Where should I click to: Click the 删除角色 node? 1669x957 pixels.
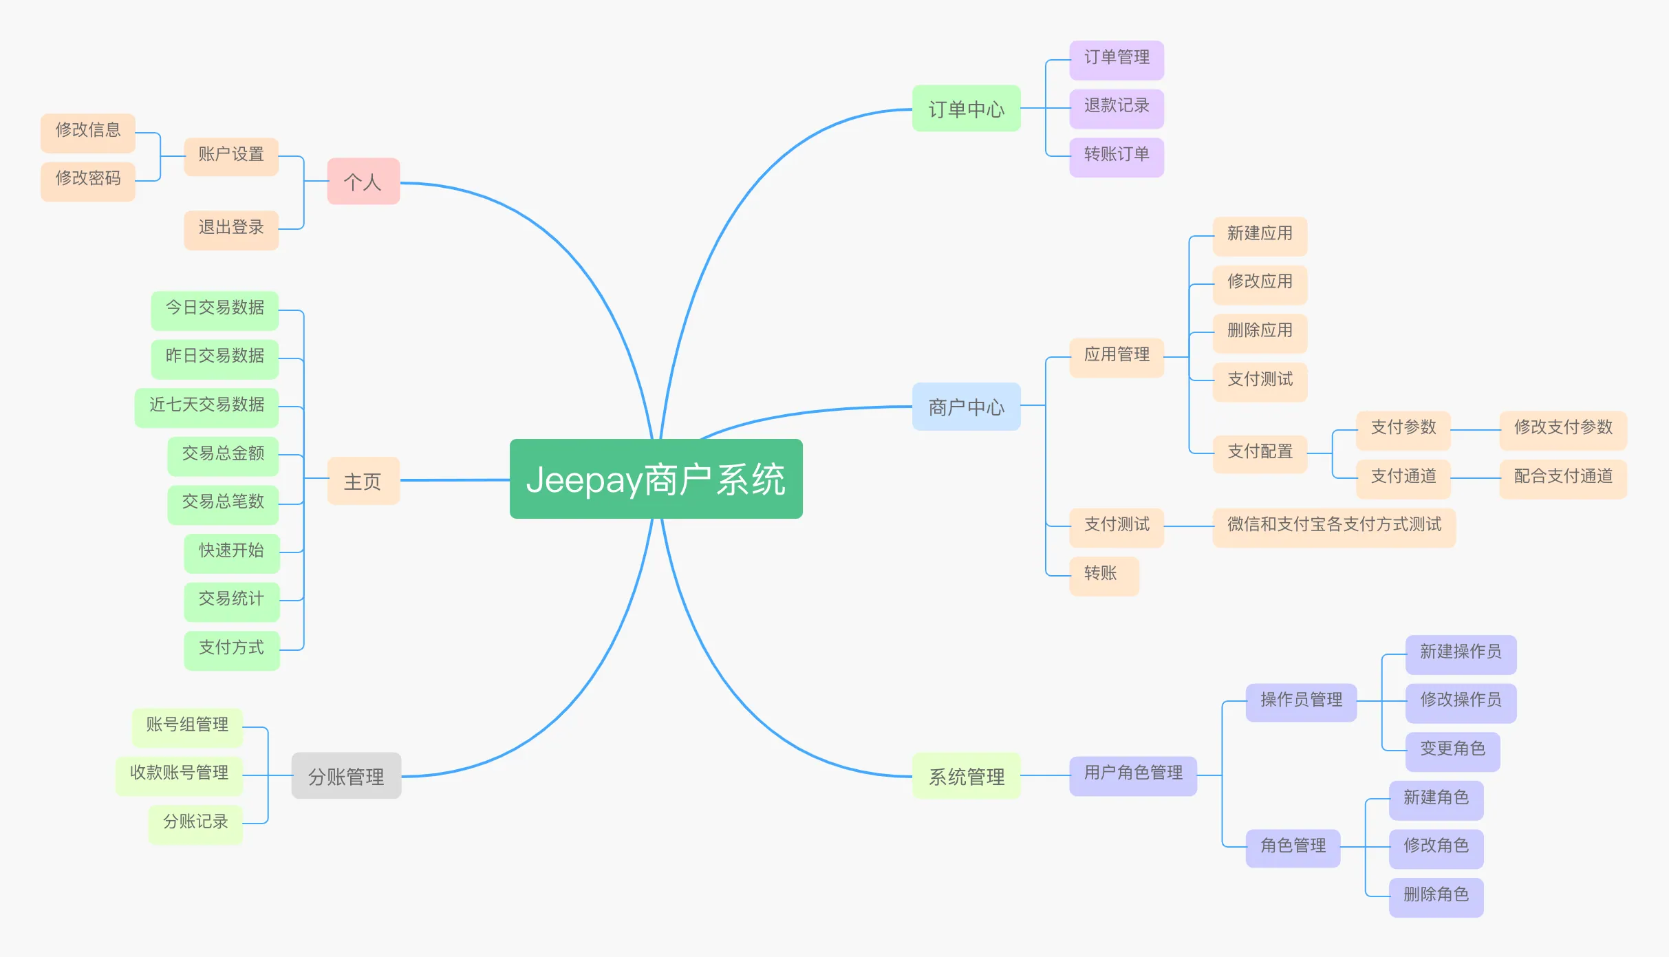tap(1436, 897)
